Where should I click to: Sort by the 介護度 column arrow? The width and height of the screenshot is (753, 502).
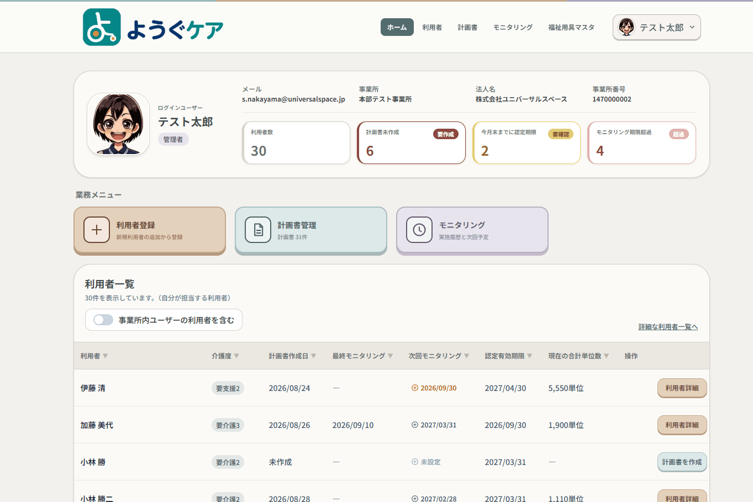(x=237, y=356)
